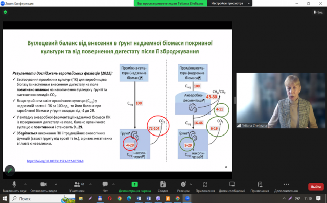This screenshot has width=327, height=203.
Task: Select Tetiana Zheliezna video thumbnail
Action: click(x=281, y=100)
